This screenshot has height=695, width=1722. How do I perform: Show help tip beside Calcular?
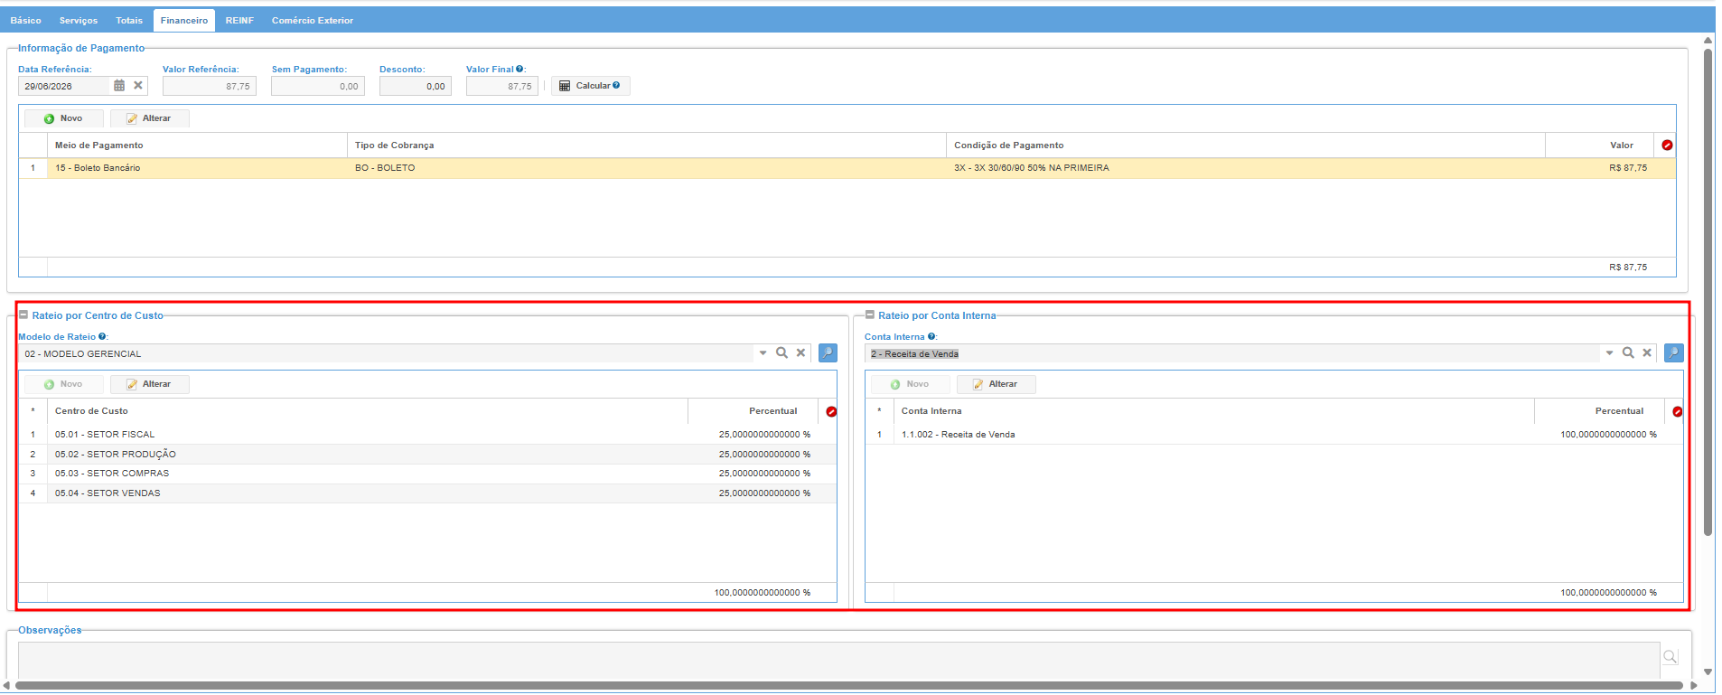pos(616,85)
